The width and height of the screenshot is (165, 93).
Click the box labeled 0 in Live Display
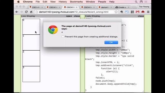(x=31, y=27)
